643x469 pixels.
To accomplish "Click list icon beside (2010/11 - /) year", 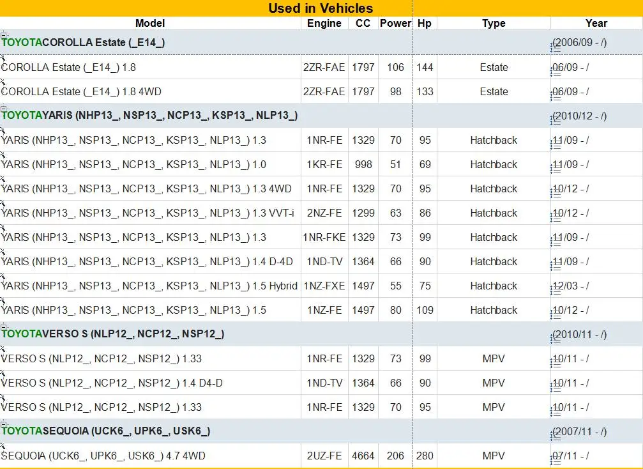I will tap(556, 340).
